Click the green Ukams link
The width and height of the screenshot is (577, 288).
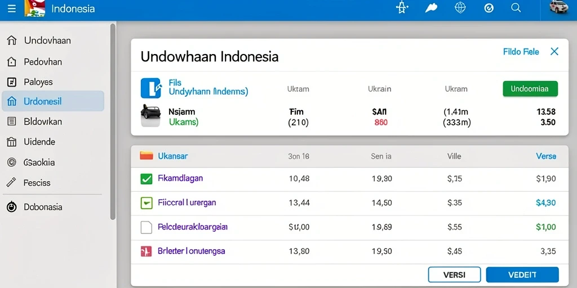click(x=184, y=122)
